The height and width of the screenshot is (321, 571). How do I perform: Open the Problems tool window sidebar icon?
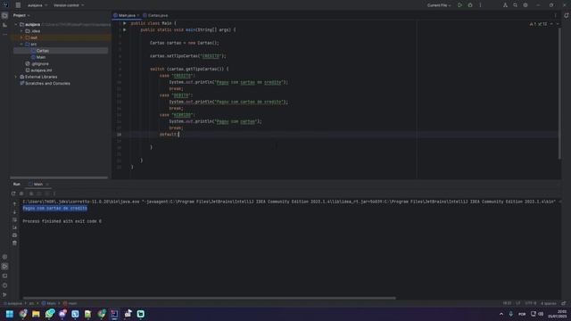pyautogui.click(x=4, y=285)
